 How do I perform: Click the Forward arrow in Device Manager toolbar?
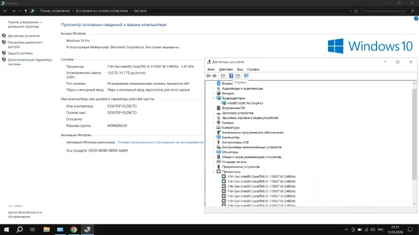tap(214, 76)
